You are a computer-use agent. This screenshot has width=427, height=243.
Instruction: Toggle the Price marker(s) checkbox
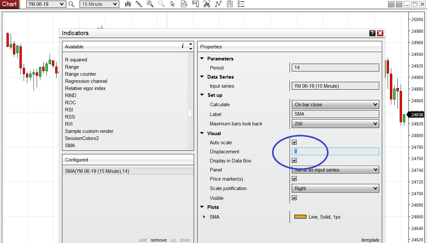coord(294,179)
